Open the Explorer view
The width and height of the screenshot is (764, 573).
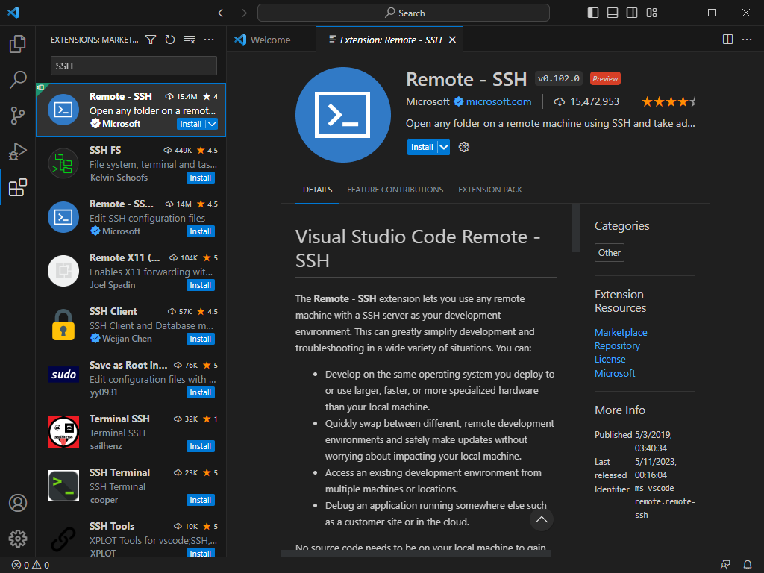[x=18, y=44]
